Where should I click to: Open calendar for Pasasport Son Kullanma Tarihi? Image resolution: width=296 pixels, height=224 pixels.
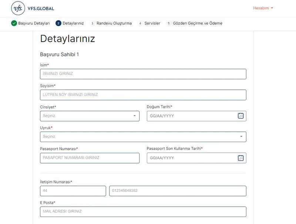point(240,158)
